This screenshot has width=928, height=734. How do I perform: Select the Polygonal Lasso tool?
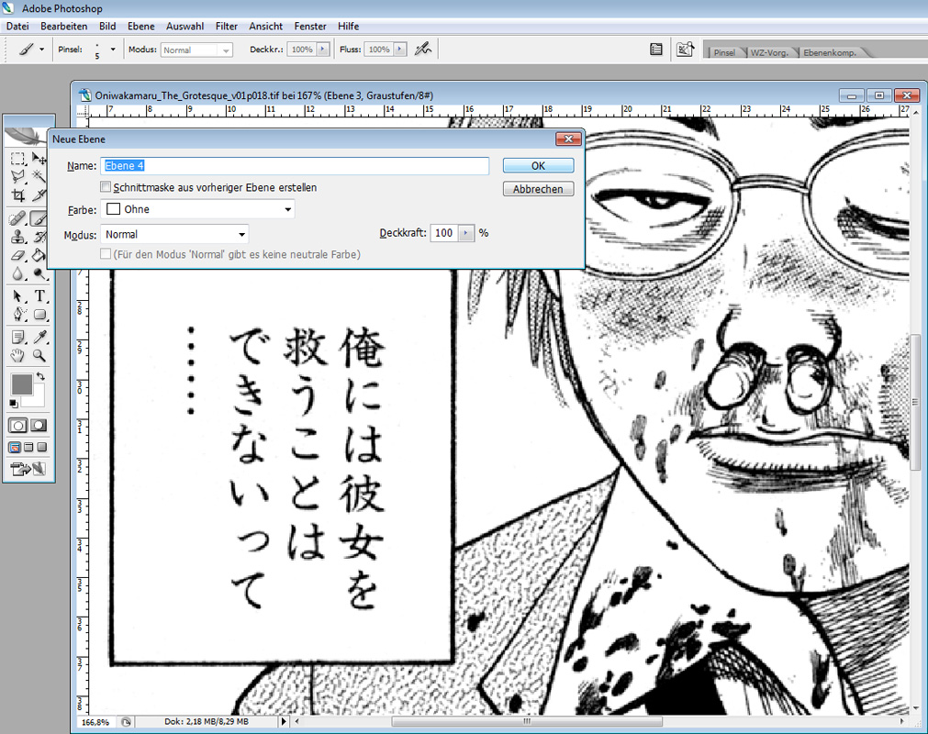[x=17, y=176]
